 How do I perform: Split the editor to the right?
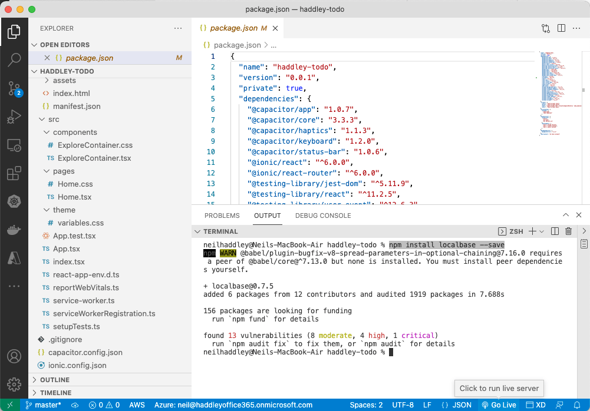coord(561,28)
